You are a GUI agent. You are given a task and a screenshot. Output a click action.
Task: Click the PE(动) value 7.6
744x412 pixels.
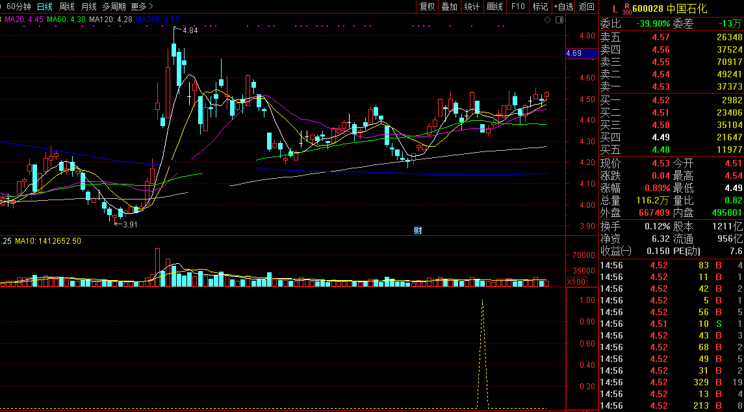tap(736, 251)
